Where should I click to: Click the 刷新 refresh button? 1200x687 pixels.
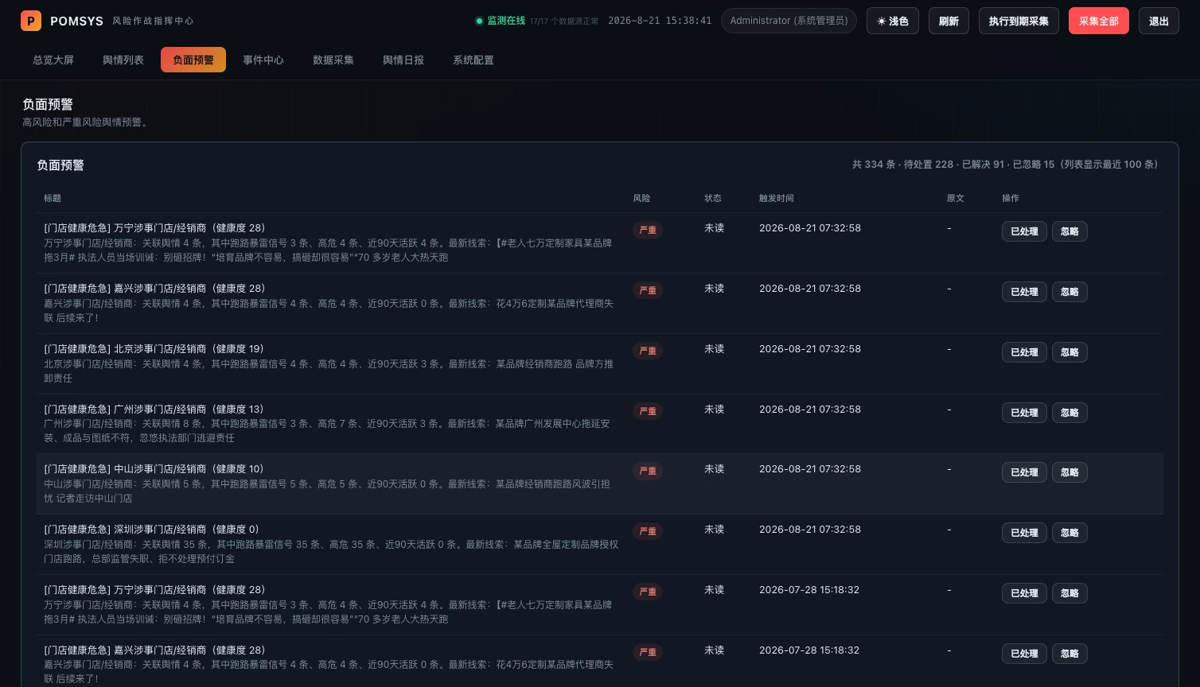pos(949,21)
